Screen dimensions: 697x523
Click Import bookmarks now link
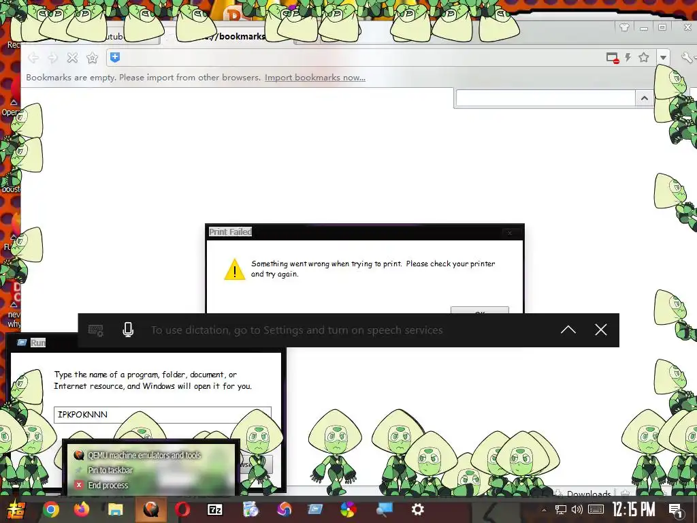click(315, 78)
